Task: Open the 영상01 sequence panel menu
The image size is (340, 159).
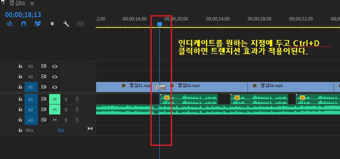Action: pos(32,3)
